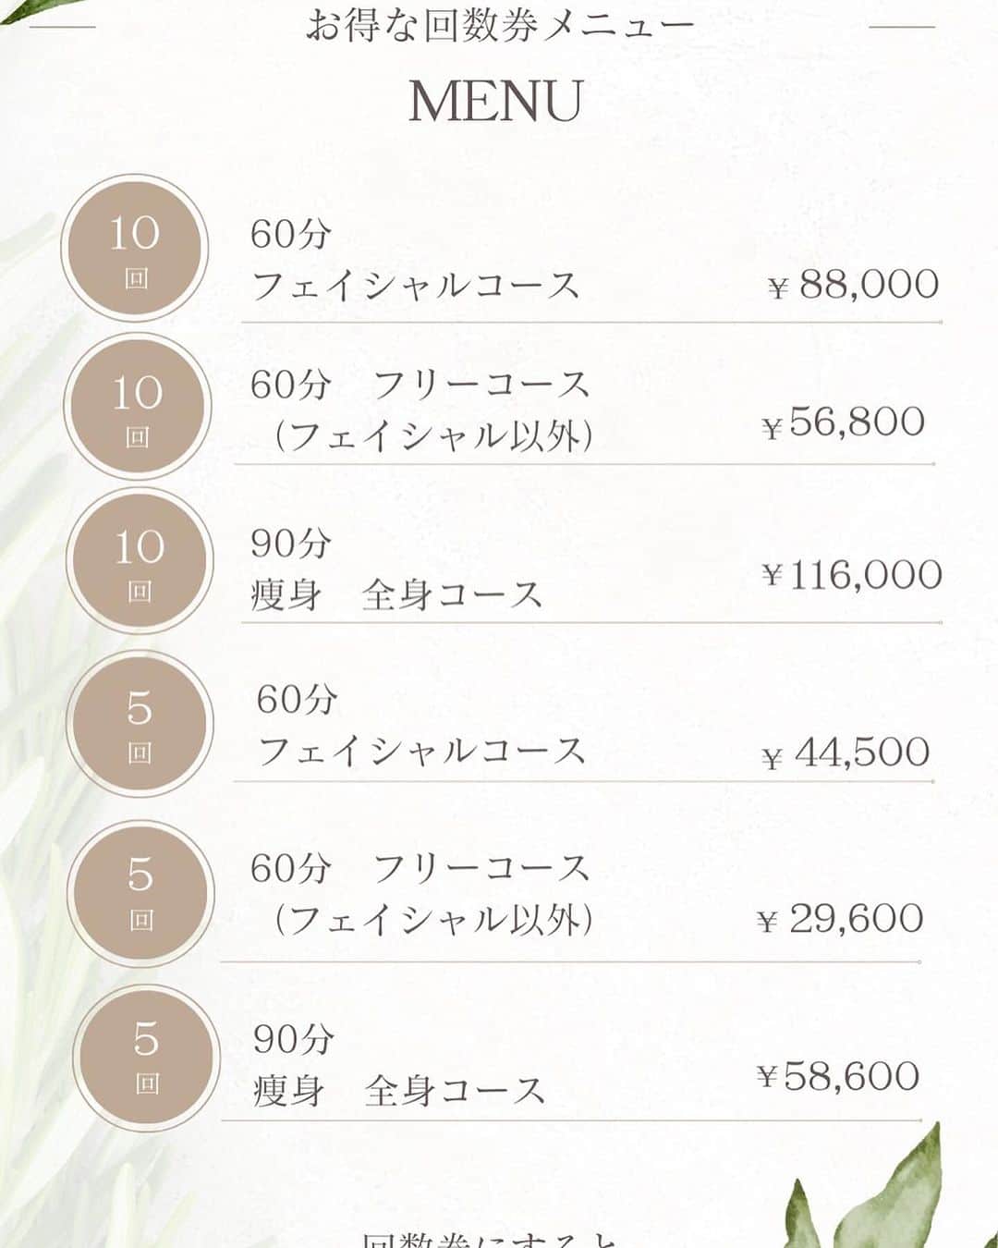Select the 5回 badge for the ¥44,500 facial course
Screen dimensions: 998x1248
[x=140, y=724]
